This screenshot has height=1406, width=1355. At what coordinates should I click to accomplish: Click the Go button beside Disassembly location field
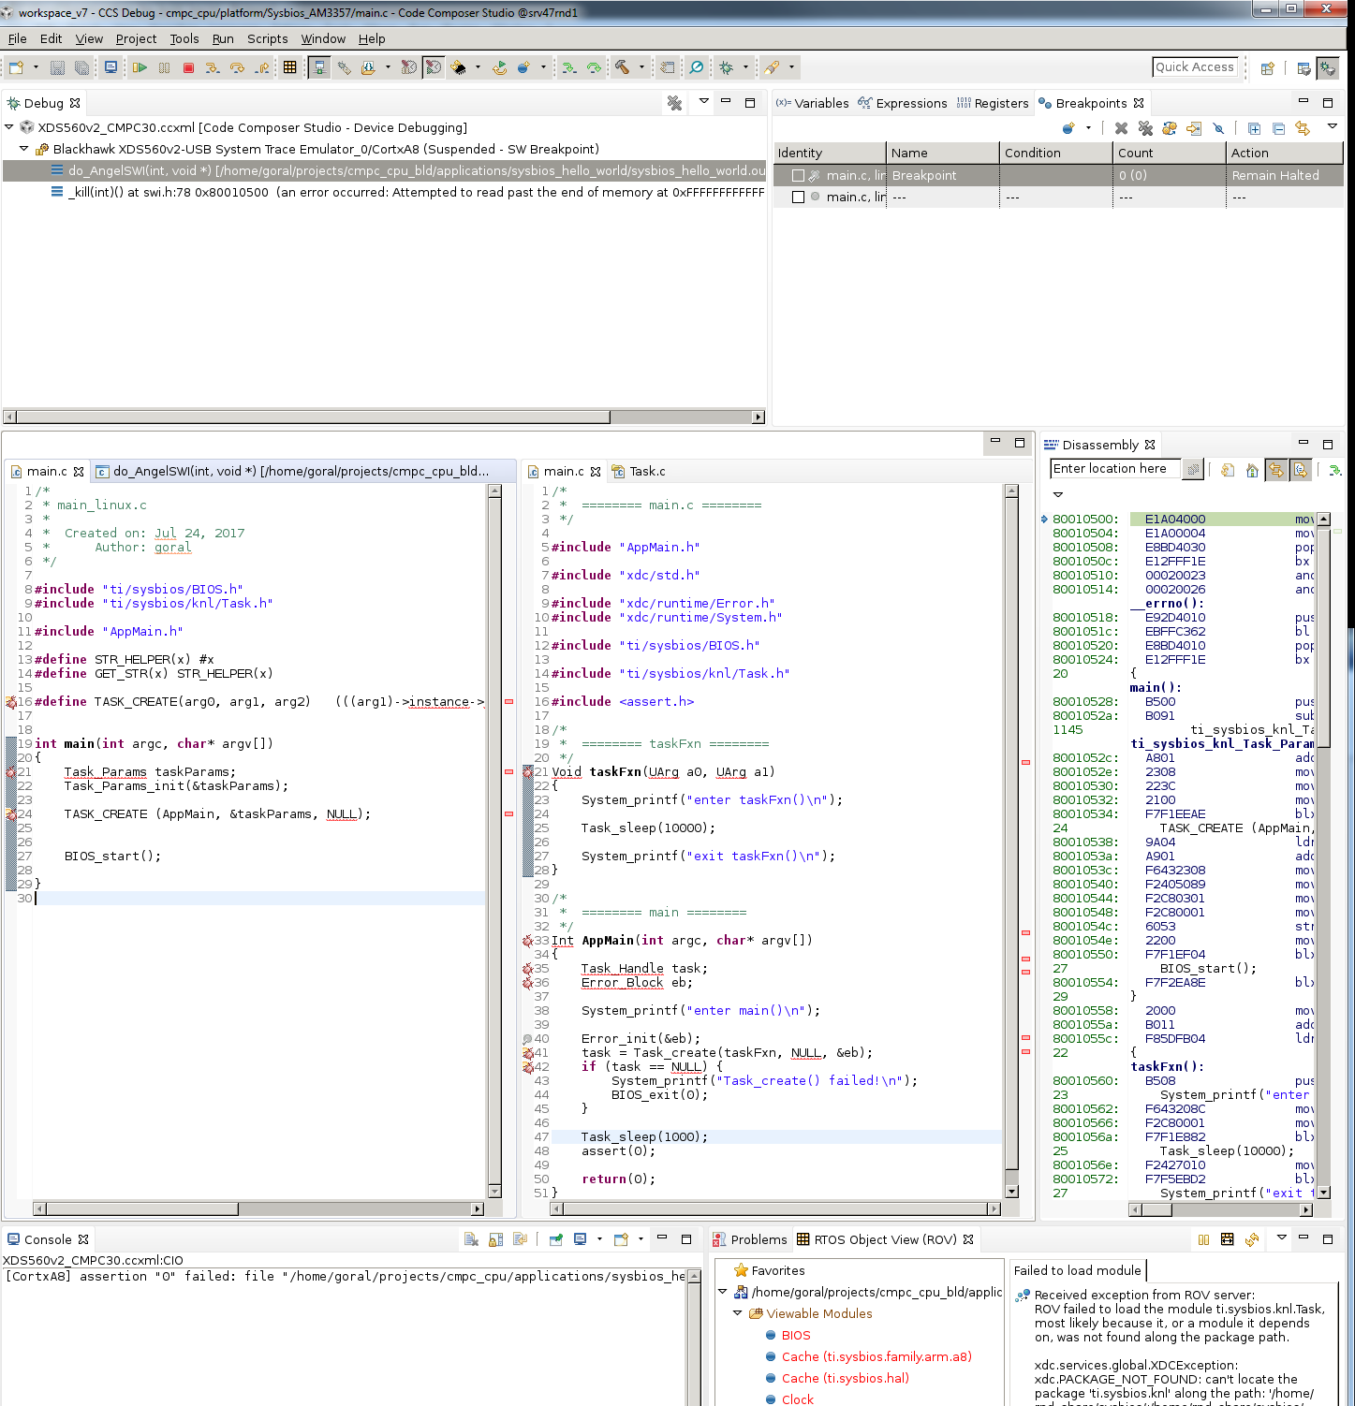click(x=1193, y=469)
